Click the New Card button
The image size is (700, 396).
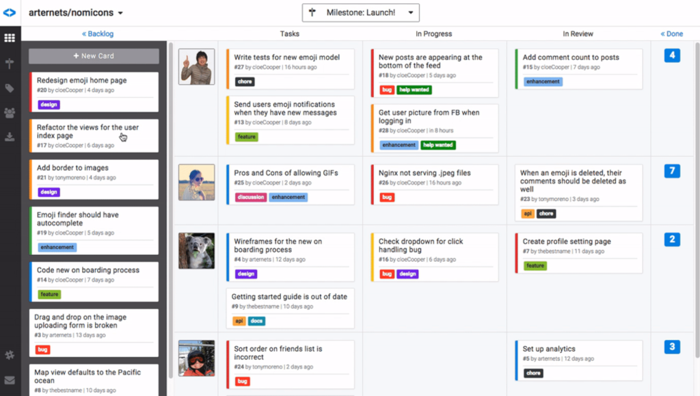click(x=94, y=56)
